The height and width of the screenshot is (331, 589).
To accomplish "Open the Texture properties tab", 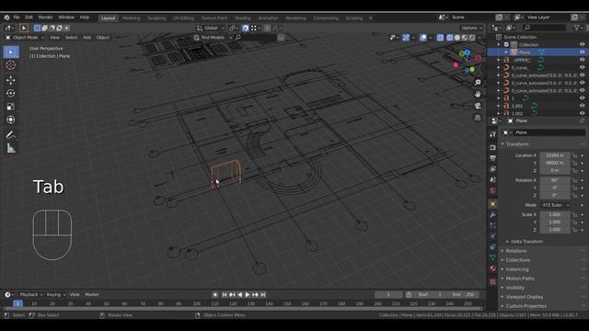I will [493, 282].
